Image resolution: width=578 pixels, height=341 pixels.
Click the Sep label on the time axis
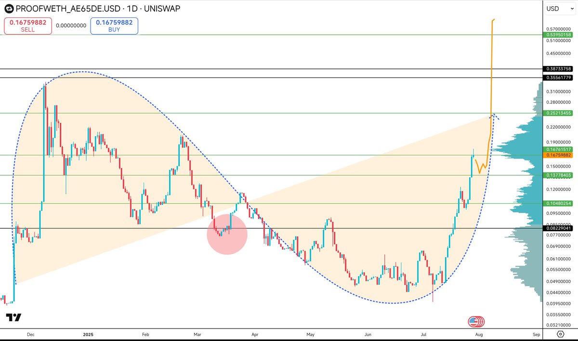click(536, 334)
